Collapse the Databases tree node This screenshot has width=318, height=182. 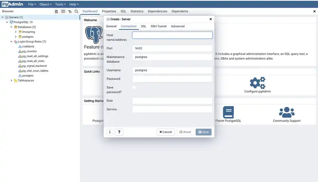coord(12,27)
